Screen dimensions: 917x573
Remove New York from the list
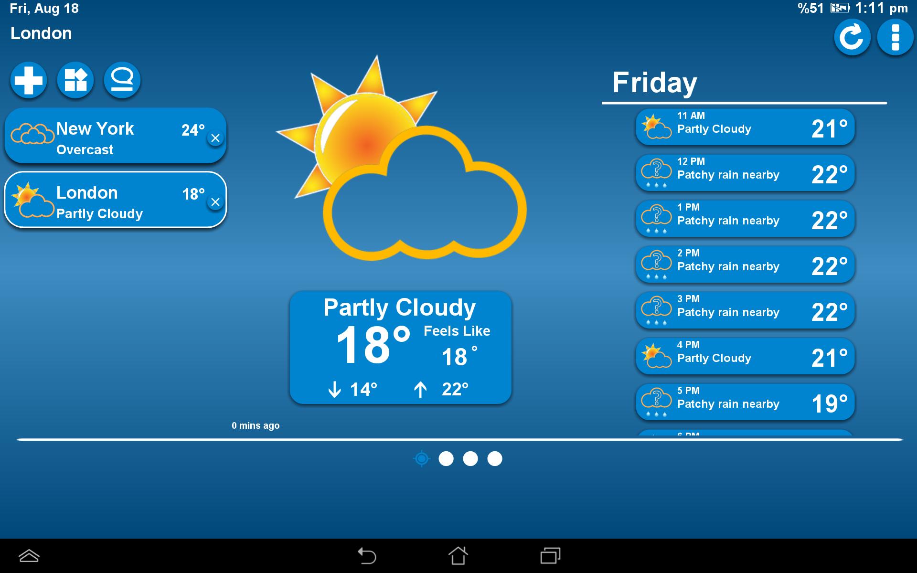pos(216,138)
